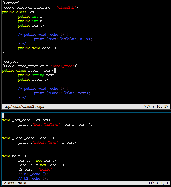Screen dimensions: 171x187
Task: Click the first "[Compact]" attribute line
Action: pyautogui.click(x=11, y=3)
